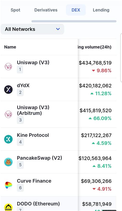Open the PancakeSwap (V2) exchange link
Screen dimensions: 122x211
click(39, 158)
